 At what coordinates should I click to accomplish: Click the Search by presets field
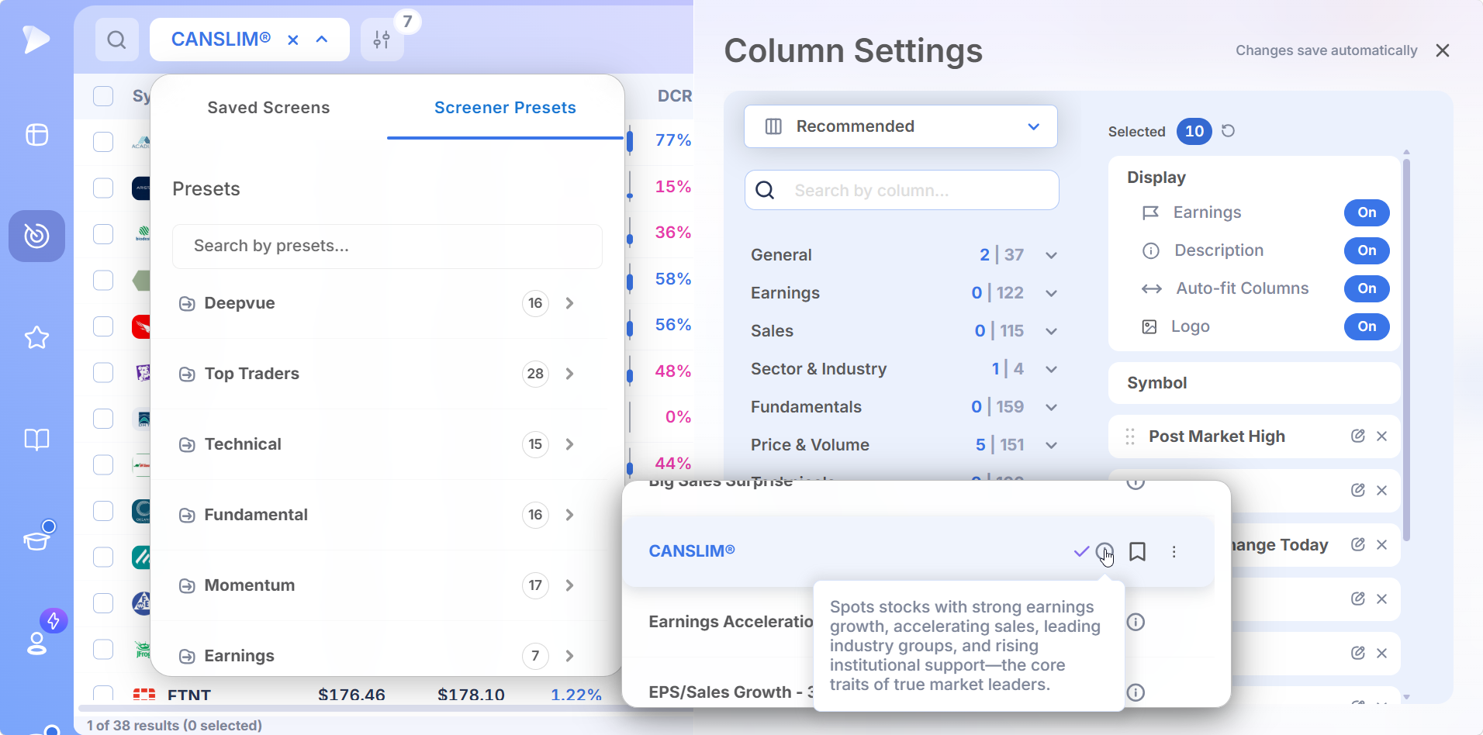387,247
